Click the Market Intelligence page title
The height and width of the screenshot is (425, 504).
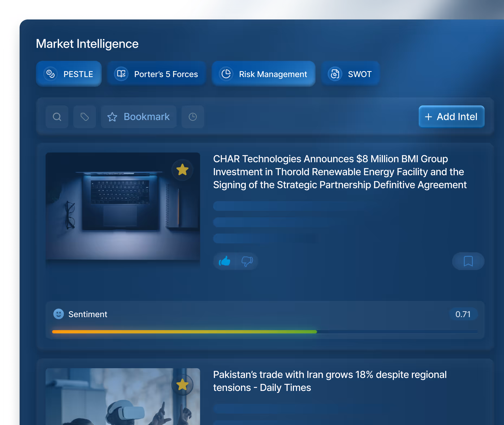pyautogui.click(x=87, y=44)
